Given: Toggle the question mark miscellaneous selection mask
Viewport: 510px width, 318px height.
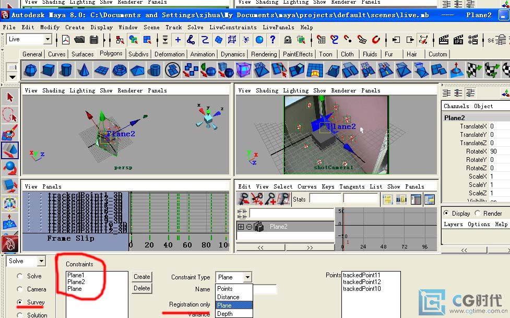Looking at the screenshot, I should [272, 40].
